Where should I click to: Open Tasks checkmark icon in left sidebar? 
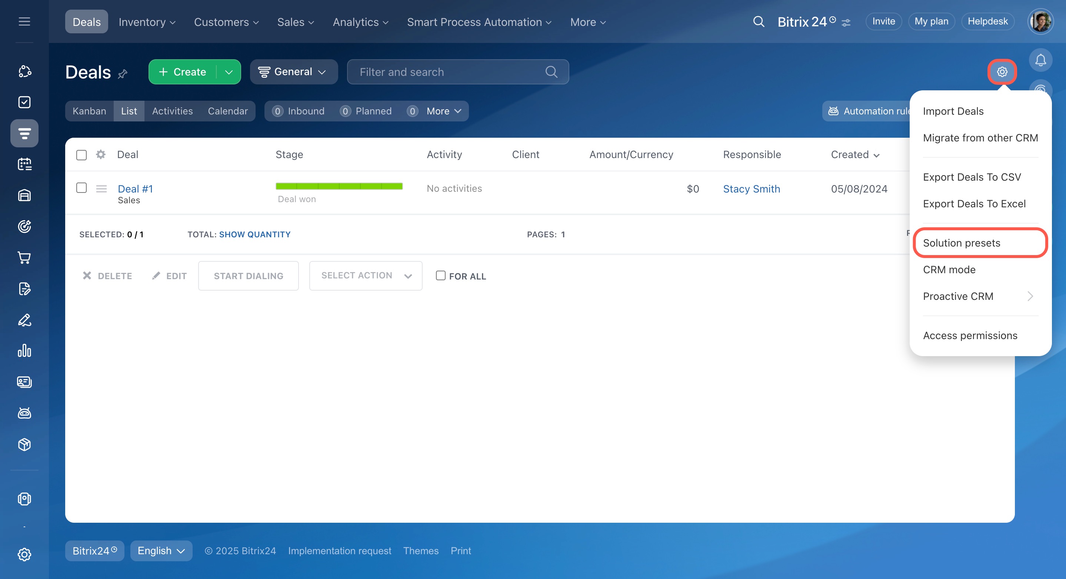pos(24,102)
